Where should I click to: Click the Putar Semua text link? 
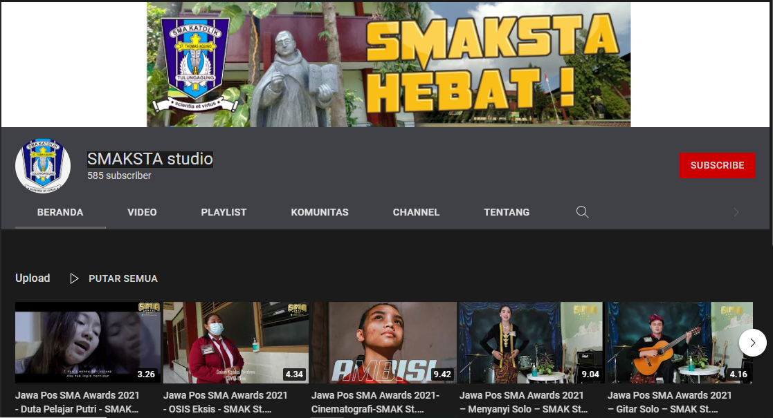(x=123, y=278)
